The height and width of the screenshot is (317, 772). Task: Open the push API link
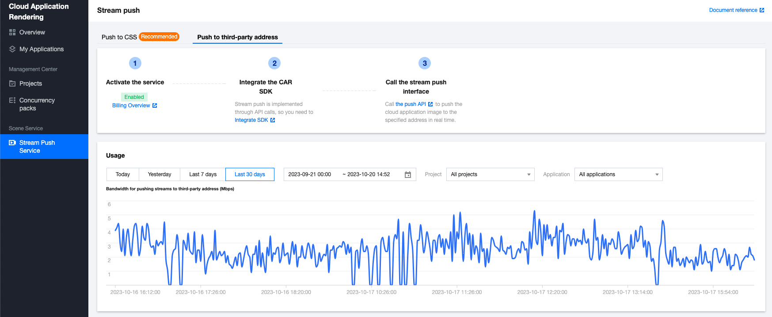click(411, 104)
